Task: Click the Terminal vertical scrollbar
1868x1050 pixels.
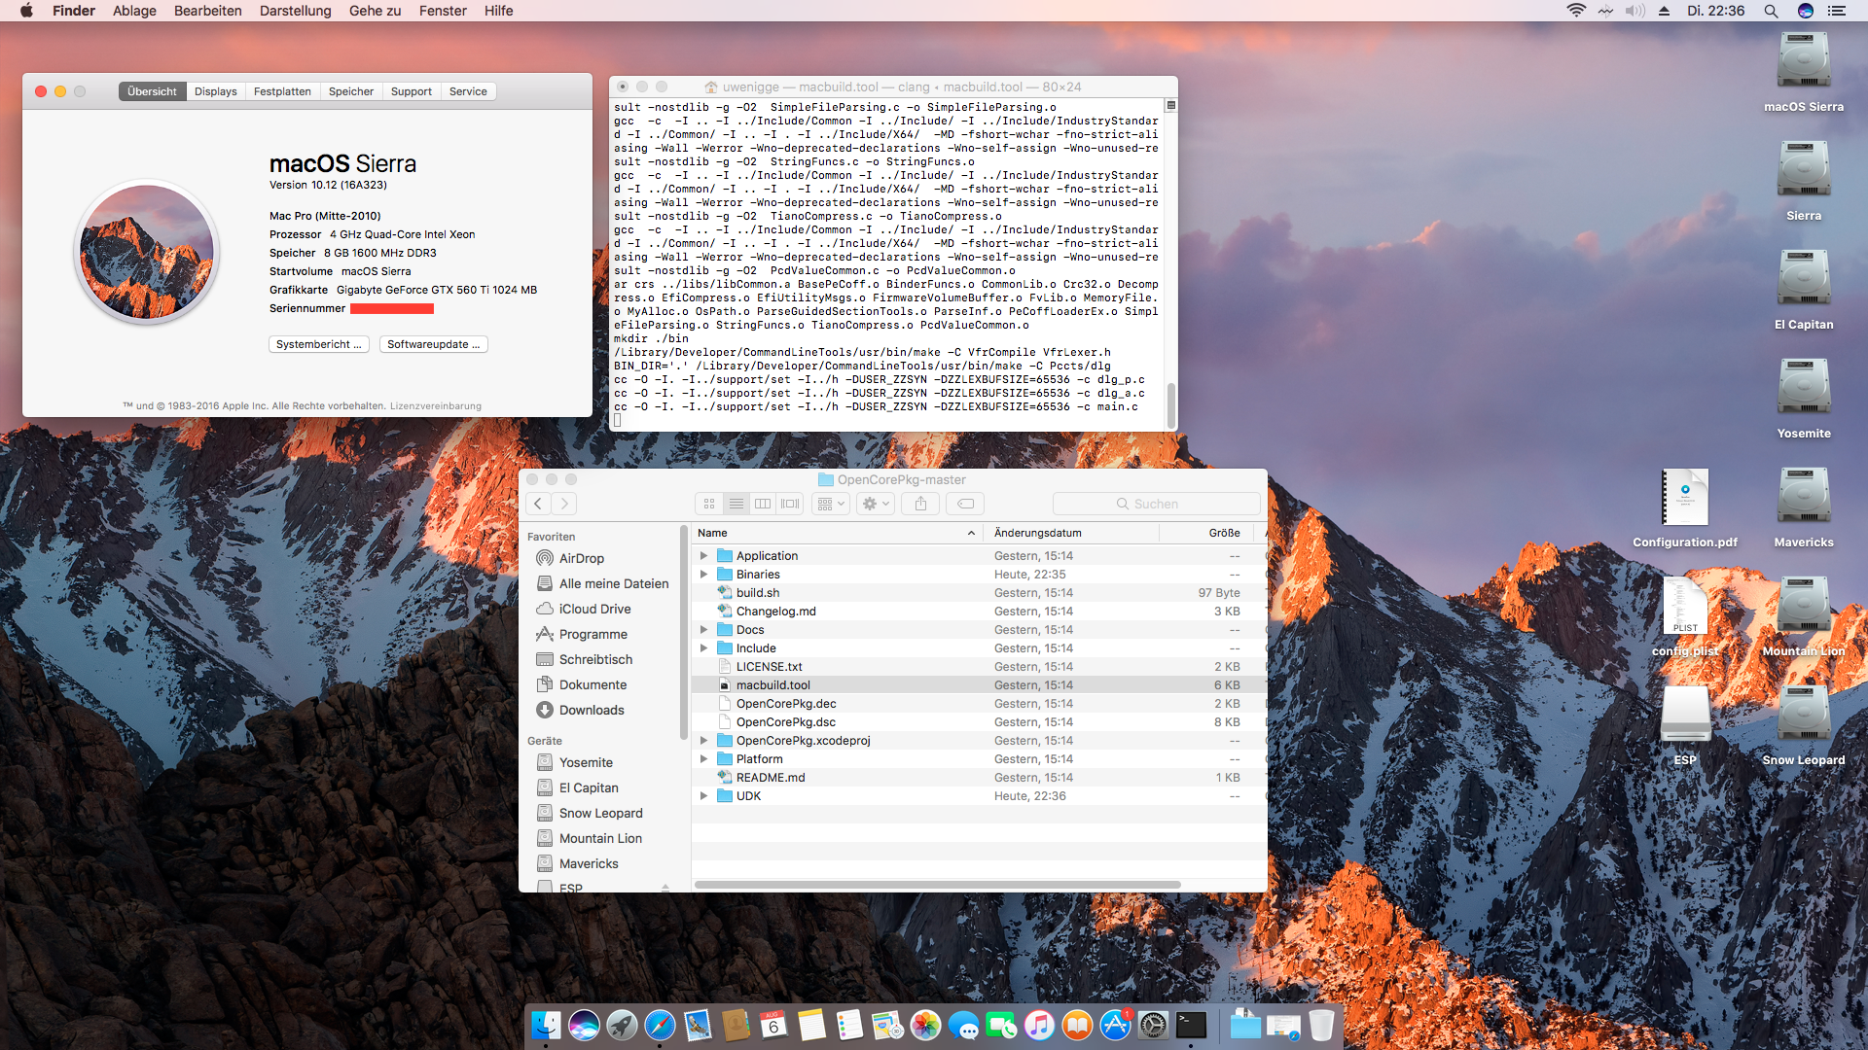Action: [x=1171, y=403]
